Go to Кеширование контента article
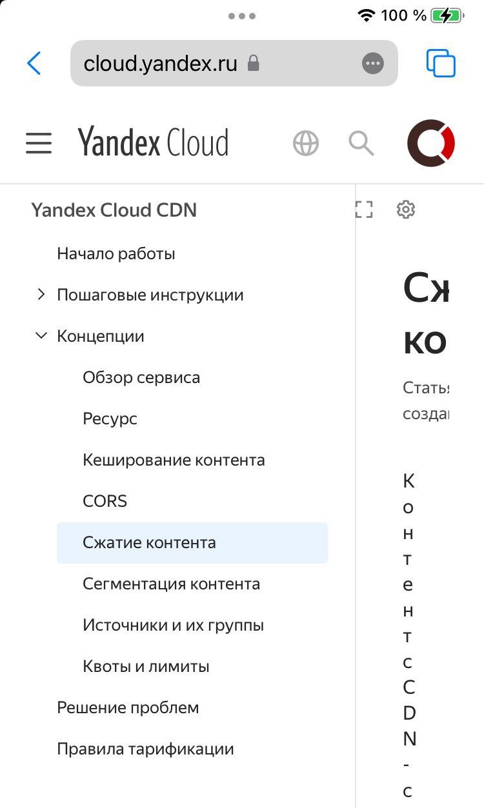The height and width of the screenshot is (808, 484). (x=174, y=460)
